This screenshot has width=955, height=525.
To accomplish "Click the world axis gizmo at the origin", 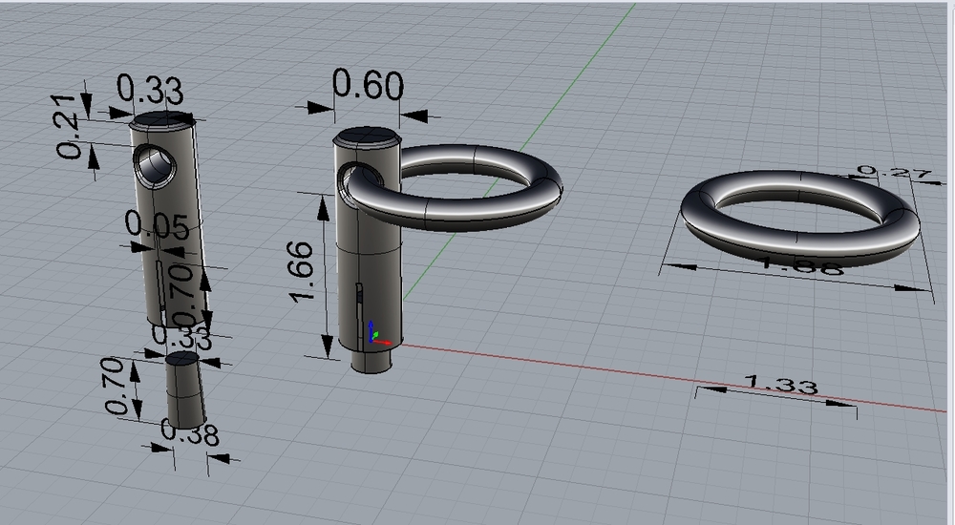I will 374,335.
